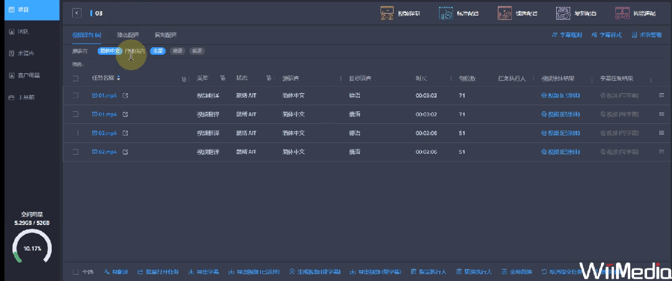Click the row menu icon for last 02.mp4
This screenshot has width=672, height=281.
661,152
